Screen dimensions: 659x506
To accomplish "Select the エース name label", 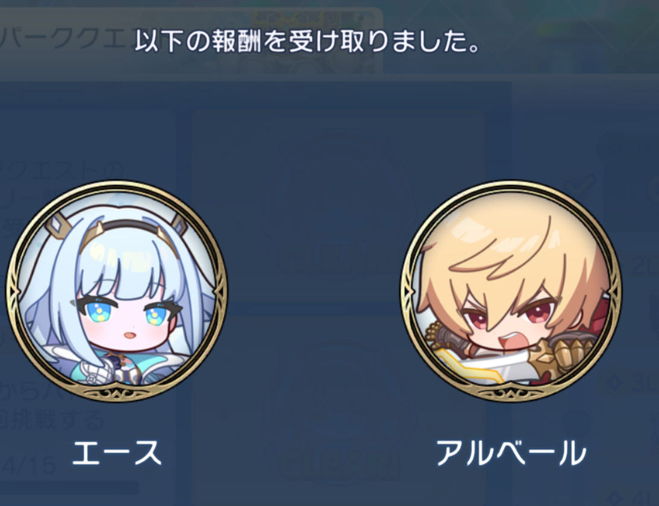I will click(117, 452).
